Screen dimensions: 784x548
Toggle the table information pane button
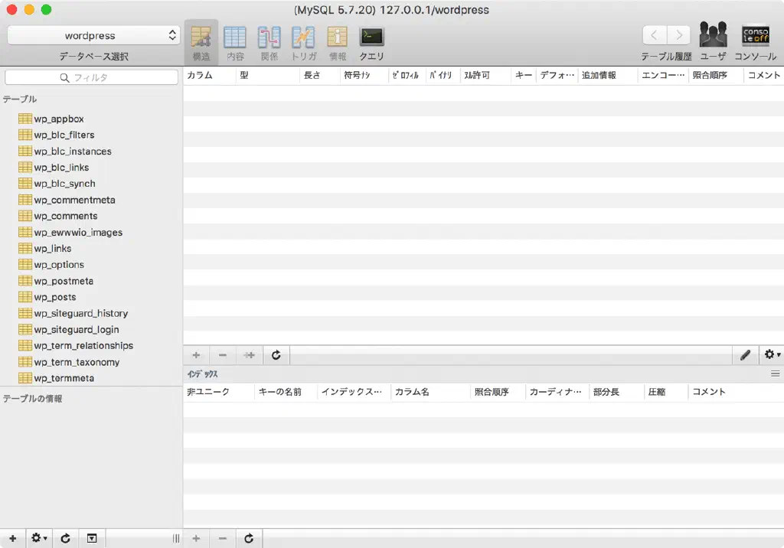pos(92,538)
